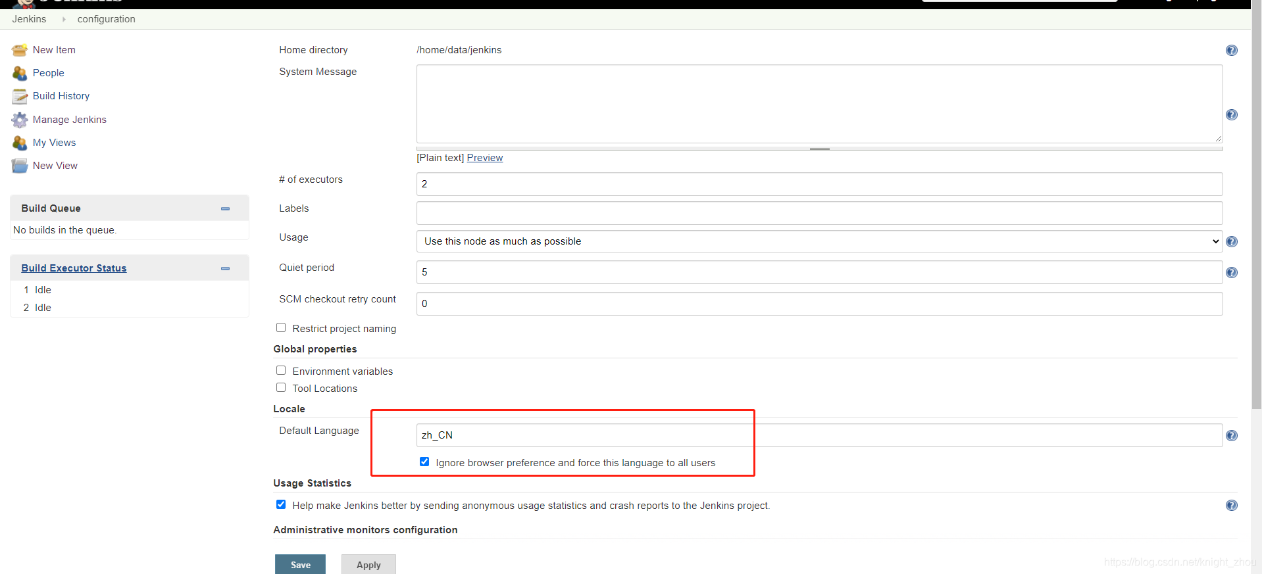Viewport: 1262px width, 574px height.
Task: Open Build History page
Action: [61, 96]
